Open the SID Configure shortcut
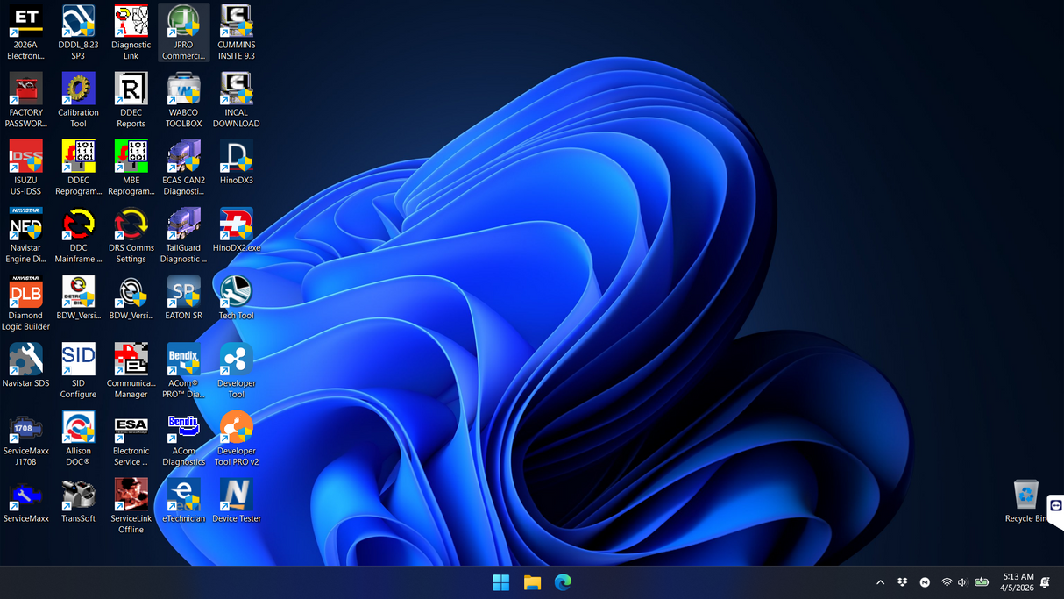Viewport: 1064px width, 599px height. pyautogui.click(x=78, y=370)
